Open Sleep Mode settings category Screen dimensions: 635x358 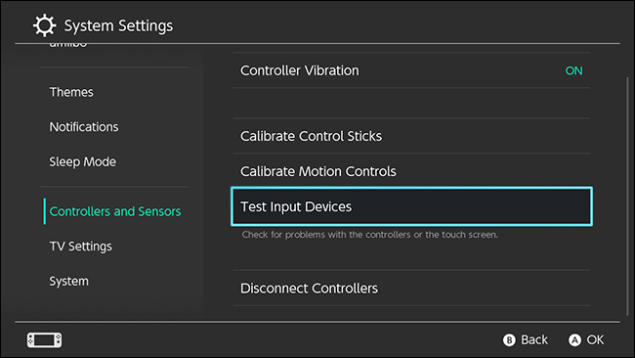(x=83, y=161)
